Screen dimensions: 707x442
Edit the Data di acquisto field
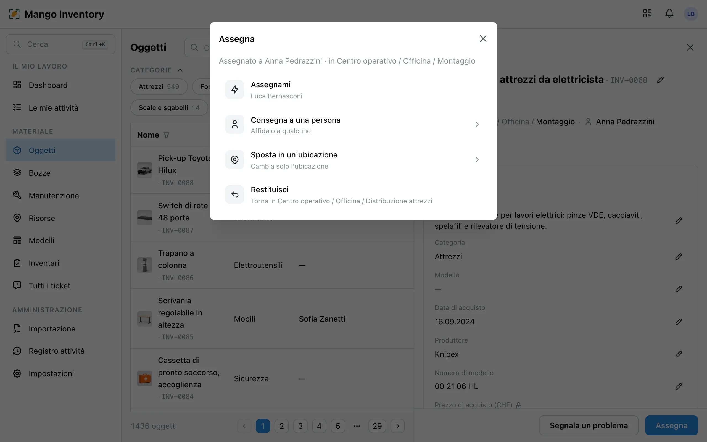click(x=678, y=322)
